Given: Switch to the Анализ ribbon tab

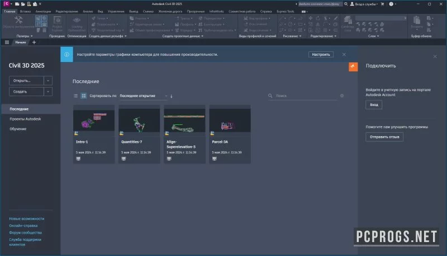Looking at the screenshot, I should coord(88,11).
